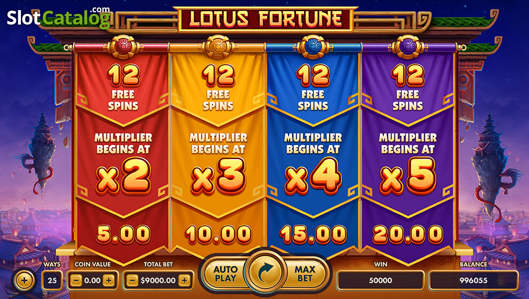
Task: Lower total bet with minus button
Action: pos(132,280)
